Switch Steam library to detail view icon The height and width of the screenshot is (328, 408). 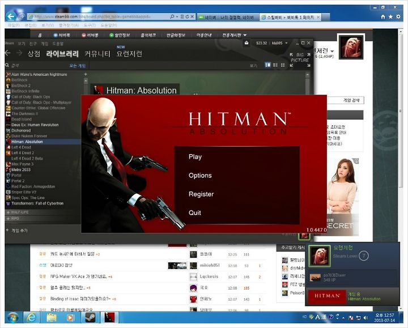267,65
